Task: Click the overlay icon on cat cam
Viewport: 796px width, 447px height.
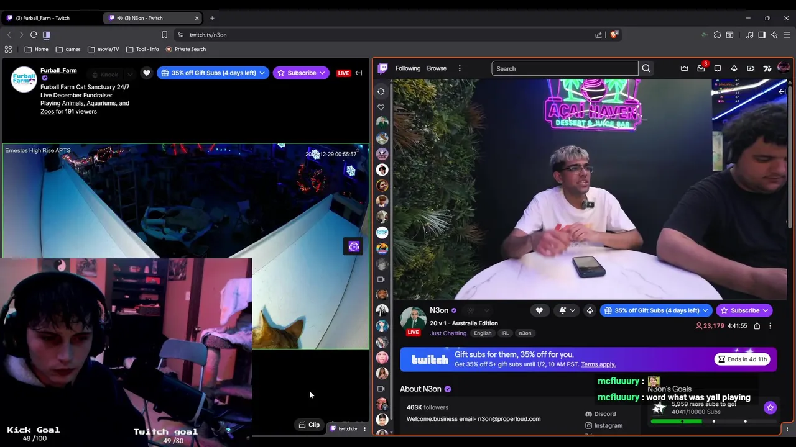Action: (354, 247)
